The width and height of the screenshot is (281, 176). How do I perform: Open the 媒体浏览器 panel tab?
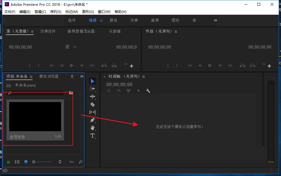49,76
